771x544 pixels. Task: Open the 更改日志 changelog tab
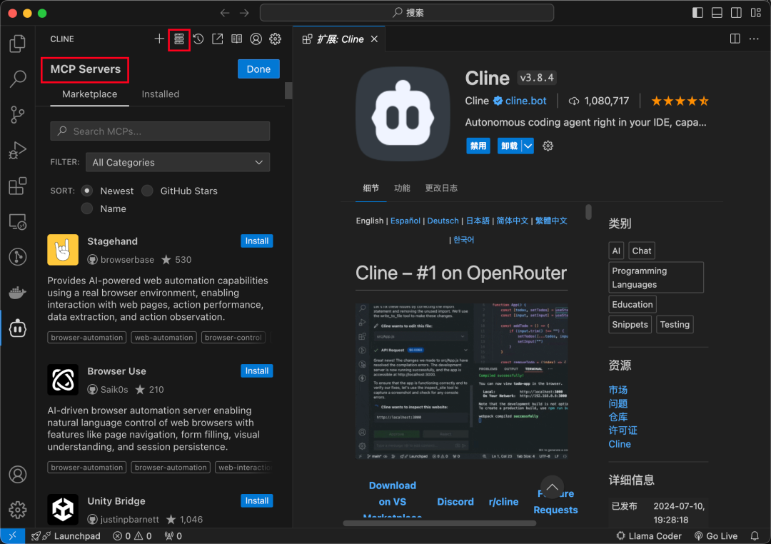click(x=441, y=188)
